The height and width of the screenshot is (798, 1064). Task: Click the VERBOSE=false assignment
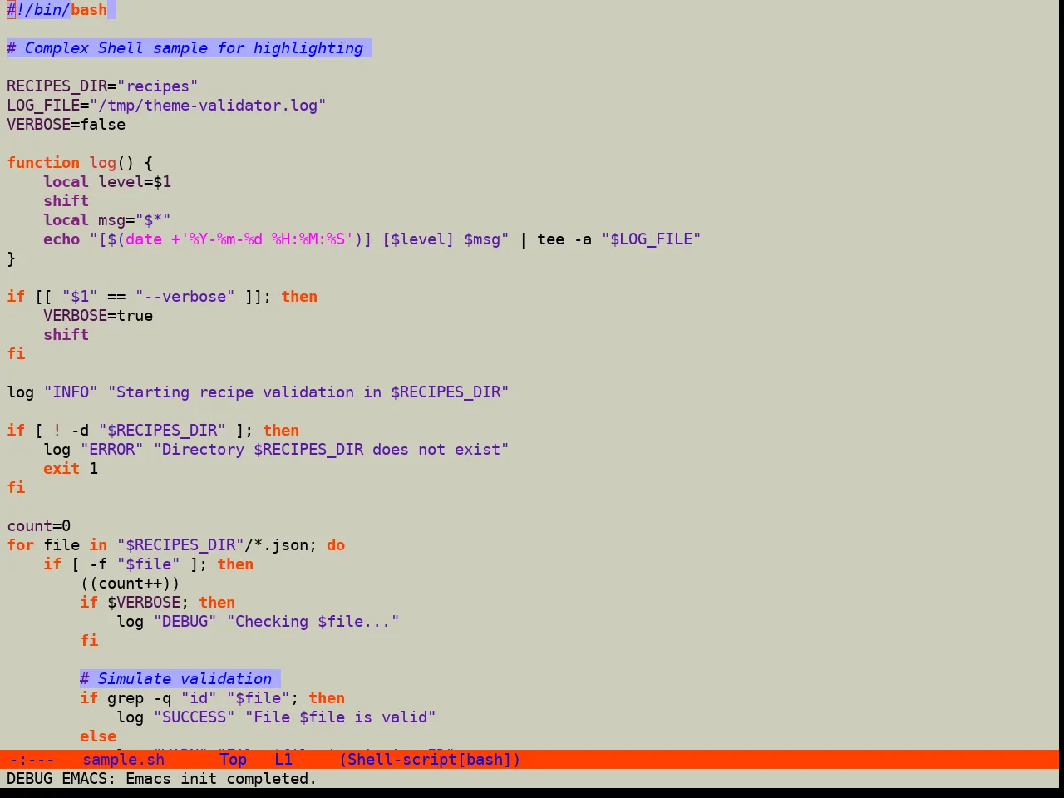[x=66, y=125]
